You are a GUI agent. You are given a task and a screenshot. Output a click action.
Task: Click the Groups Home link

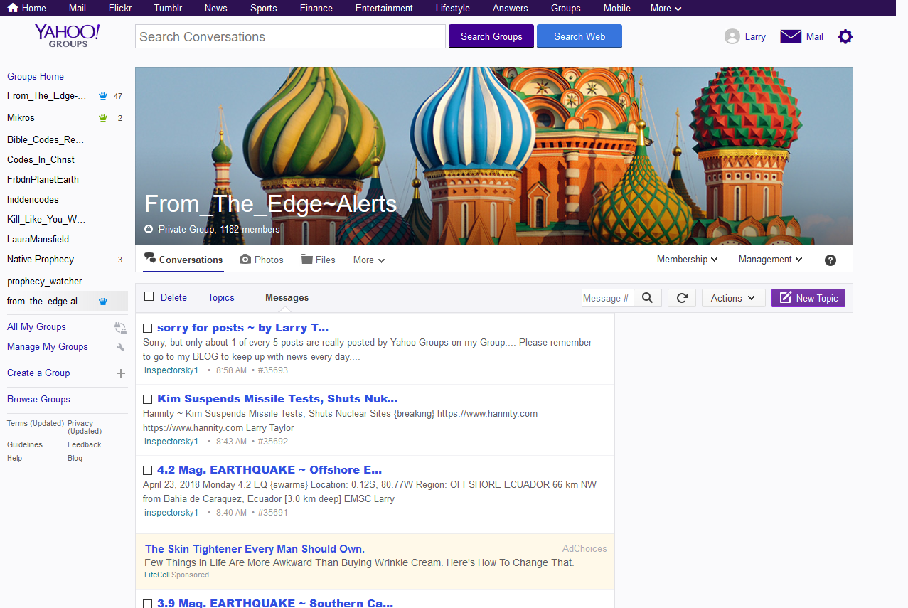[36, 77]
